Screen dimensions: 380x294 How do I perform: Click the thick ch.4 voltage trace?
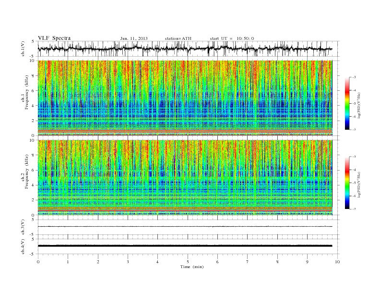click(x=185, y=246)
